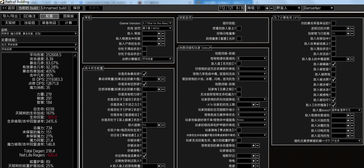Toggle 敌人被瘫痪 checkbox
Image resolution: width=364 pixels, height=168 pixels.
pos(334,64)
